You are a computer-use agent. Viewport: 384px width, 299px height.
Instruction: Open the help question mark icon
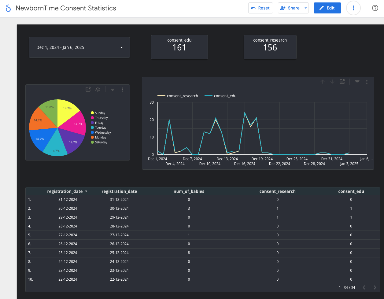375,8
